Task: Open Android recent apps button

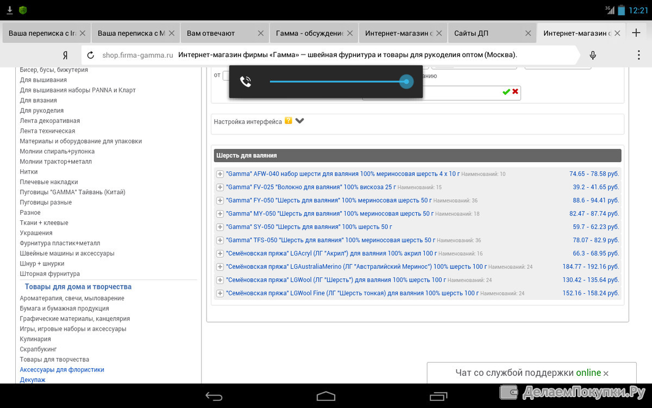Action: pos(438,396)
